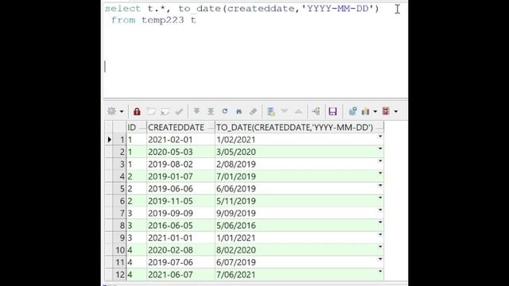This screenshot has width=509, height=286.
Task: Open date dropdown for 9/09/2019 cell
Action: 380,210
